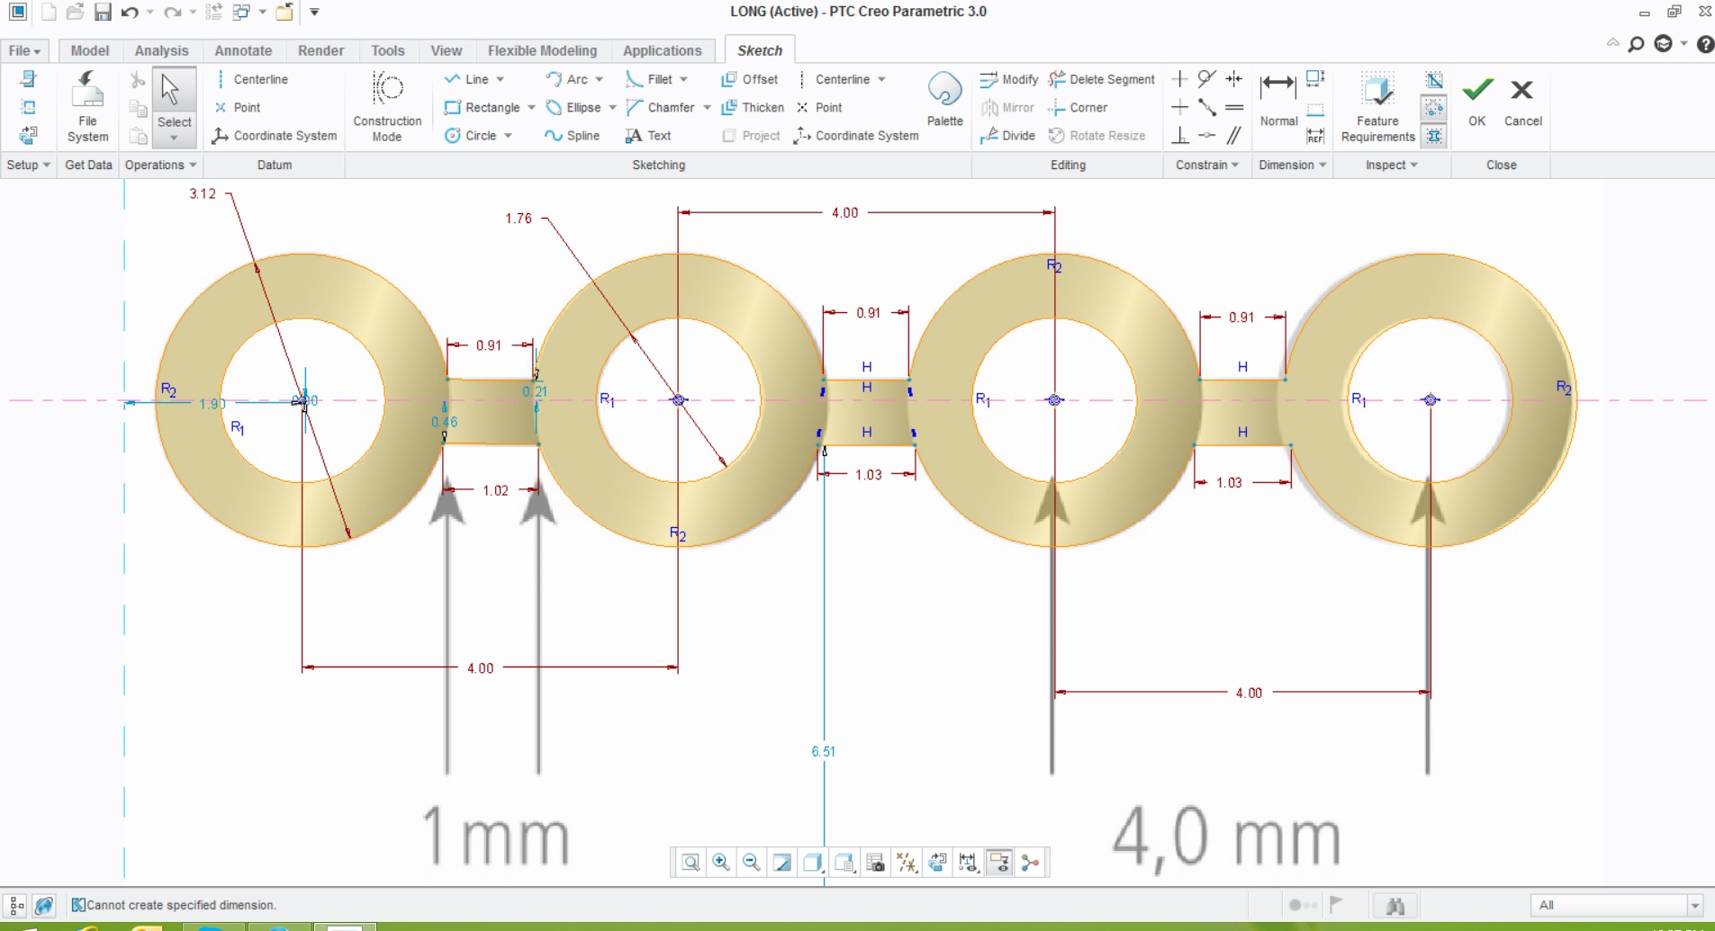Open the Annotate tab
Viewport: 1715px width, 931px height.
243,50
